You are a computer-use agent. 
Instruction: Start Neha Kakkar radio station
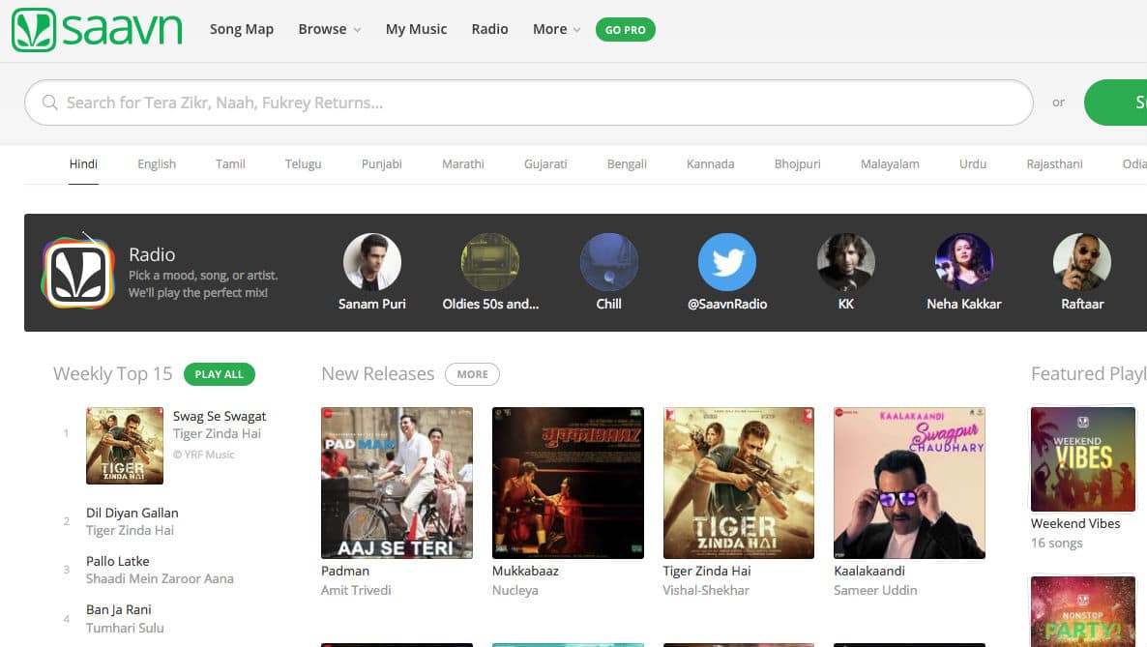point(964,262)
